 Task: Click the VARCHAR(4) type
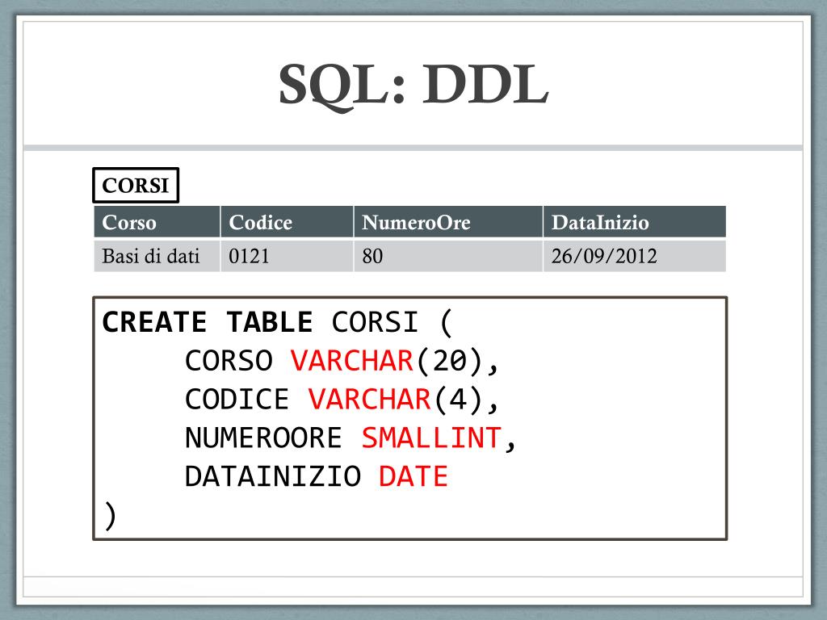[x=396, y=400]
